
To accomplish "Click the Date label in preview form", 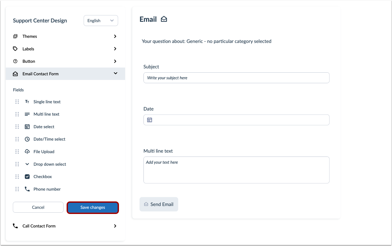I will pyautogui.click(x=148, y=109).
